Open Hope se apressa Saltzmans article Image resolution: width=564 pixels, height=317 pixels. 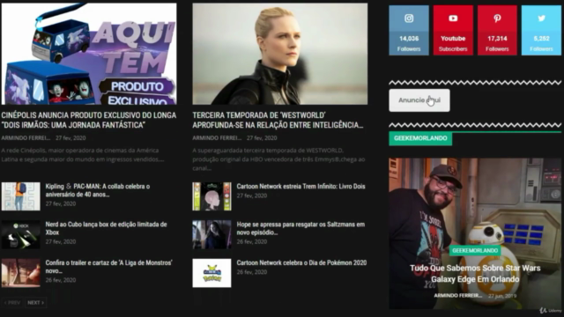point(301,228)
